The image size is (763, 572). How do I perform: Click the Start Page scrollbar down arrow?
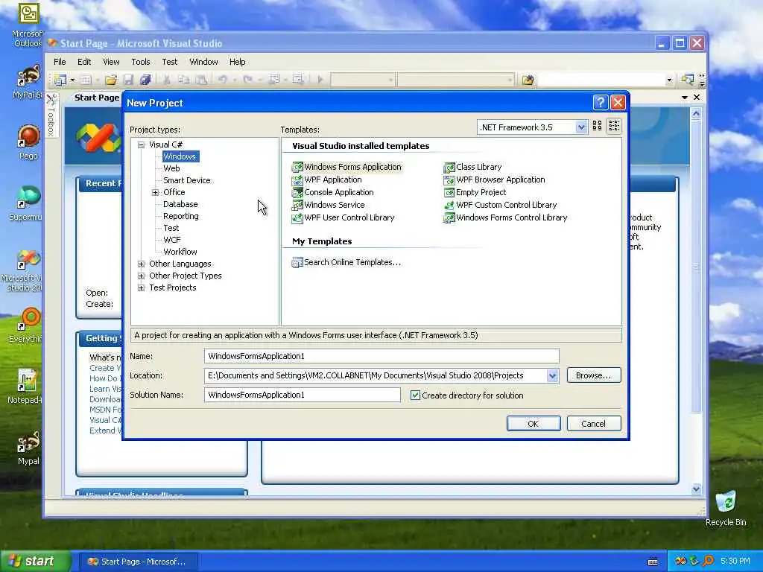click(696, 489)
